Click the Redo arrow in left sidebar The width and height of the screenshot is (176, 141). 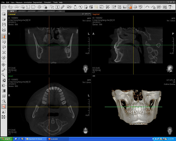pos(4,47)
